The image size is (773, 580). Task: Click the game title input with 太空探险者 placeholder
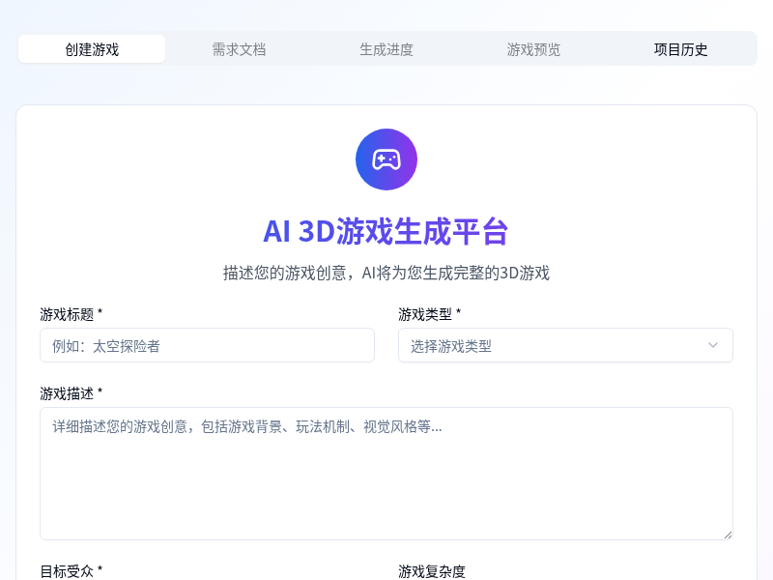point(207,345)
